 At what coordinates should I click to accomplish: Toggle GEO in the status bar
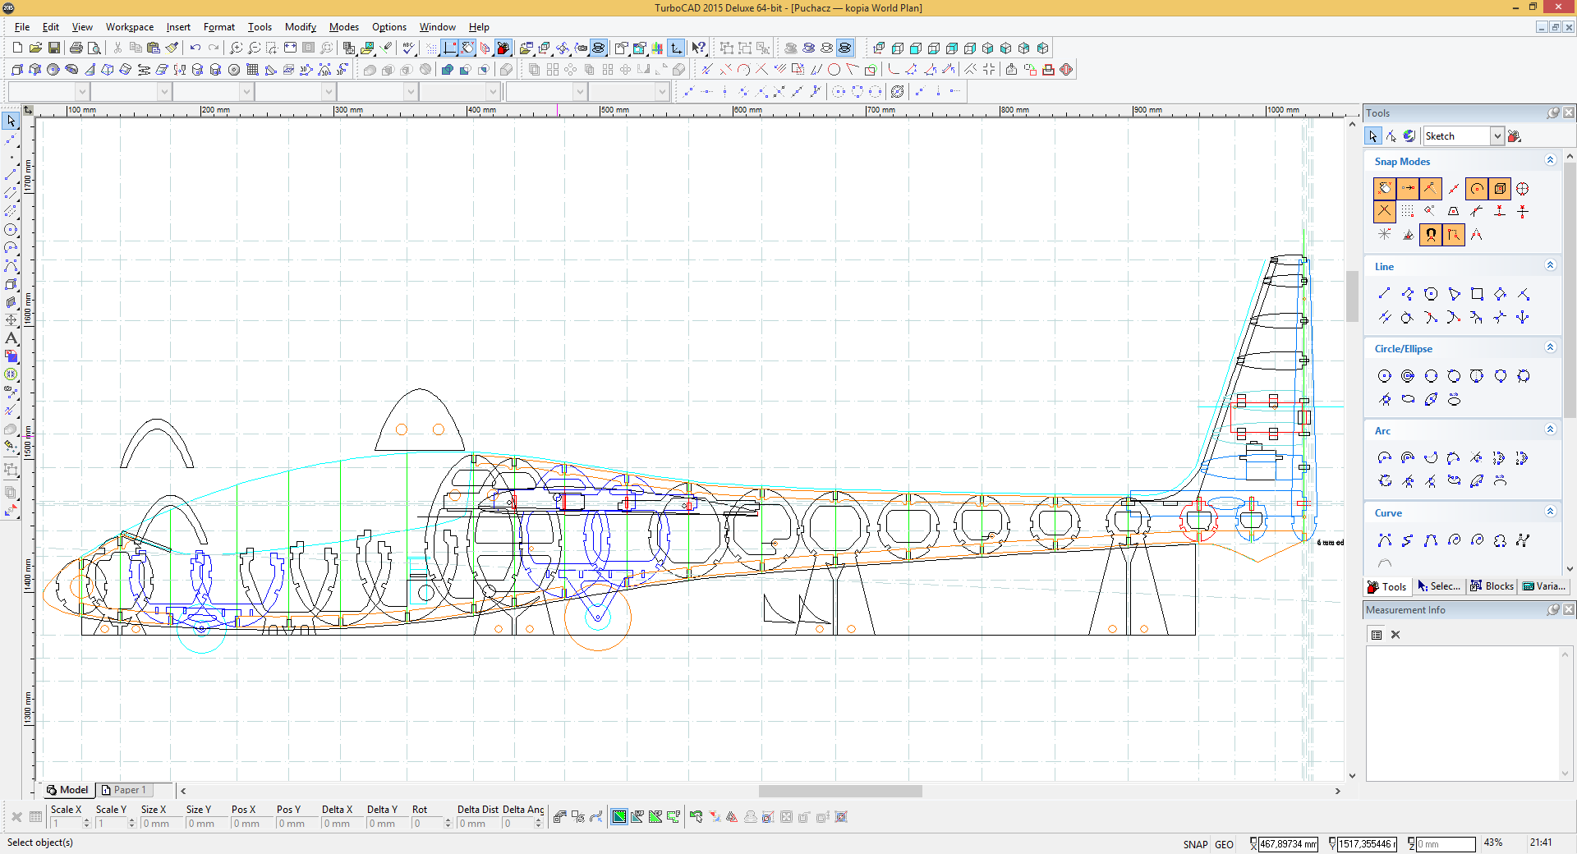click(x=1224, y=844)
